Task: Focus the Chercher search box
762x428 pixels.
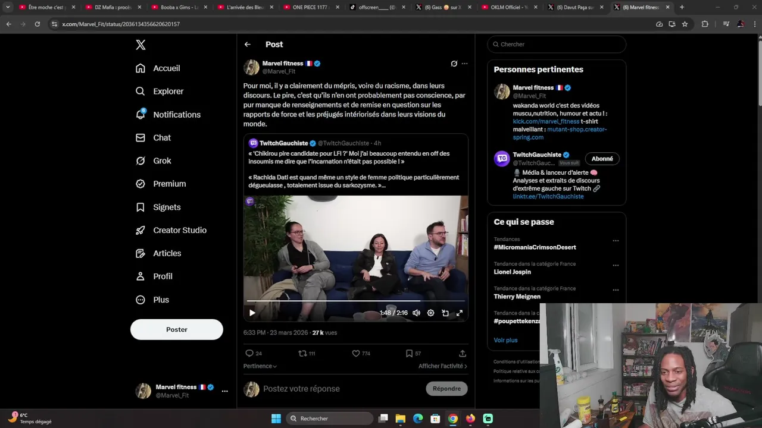Action: coord(557,45)
